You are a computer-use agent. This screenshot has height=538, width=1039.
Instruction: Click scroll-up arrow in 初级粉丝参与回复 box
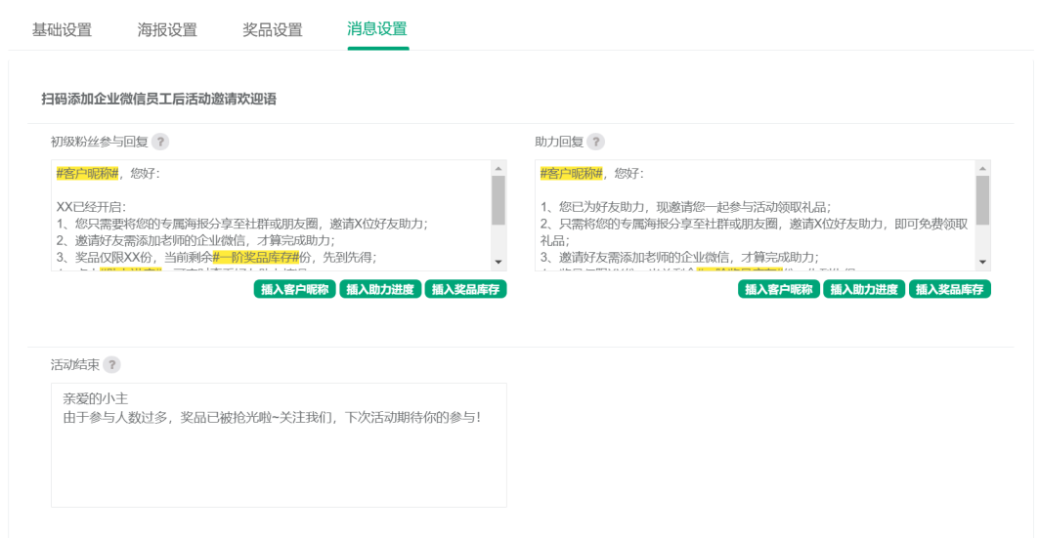[x=498, y=168]
